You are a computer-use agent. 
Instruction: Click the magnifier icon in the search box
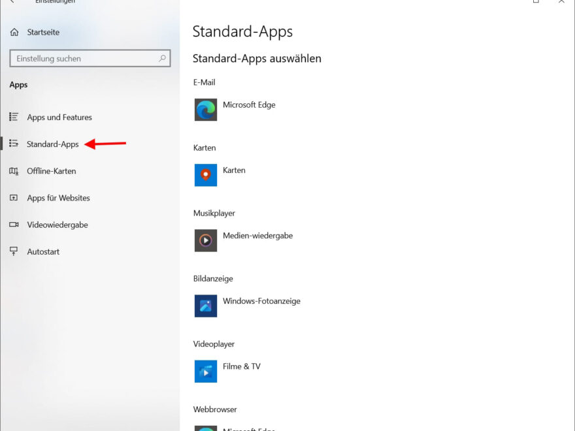(162, 58)
